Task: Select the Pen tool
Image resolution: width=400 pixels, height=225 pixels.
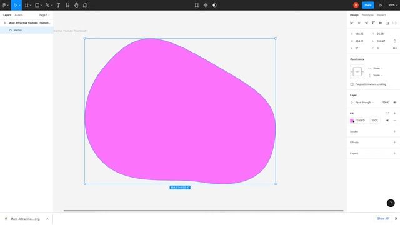Action: click(x=47, y=5)
